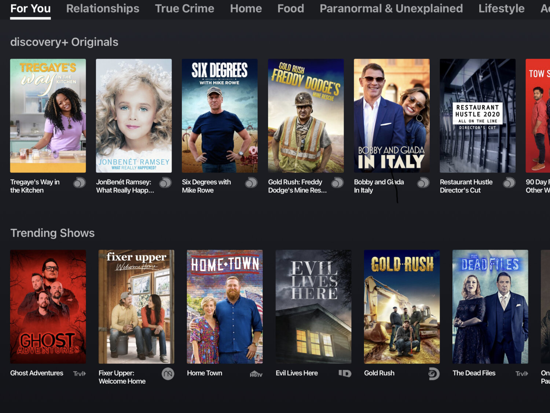550x413 pixels.
Task: Click the Magnolia Network icon on Fixer Upper
Action: click(x=169, y=373)
